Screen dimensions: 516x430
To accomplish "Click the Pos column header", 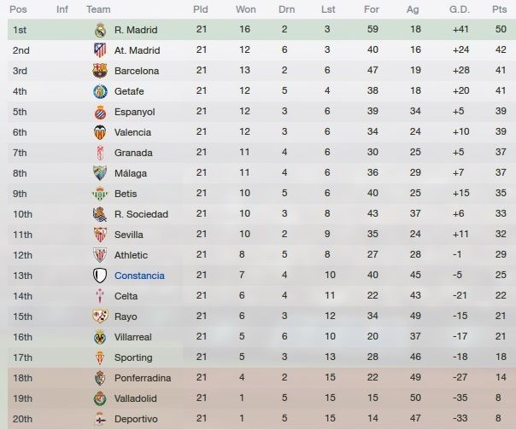I will click(x=18, y=9).
